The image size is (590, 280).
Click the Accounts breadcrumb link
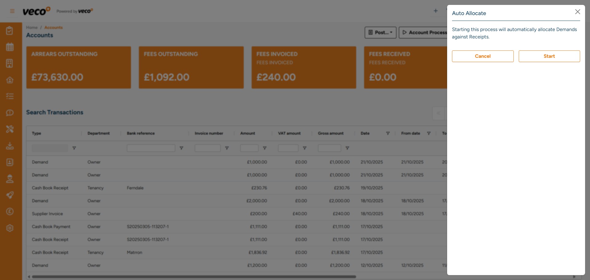click(53, 27)
